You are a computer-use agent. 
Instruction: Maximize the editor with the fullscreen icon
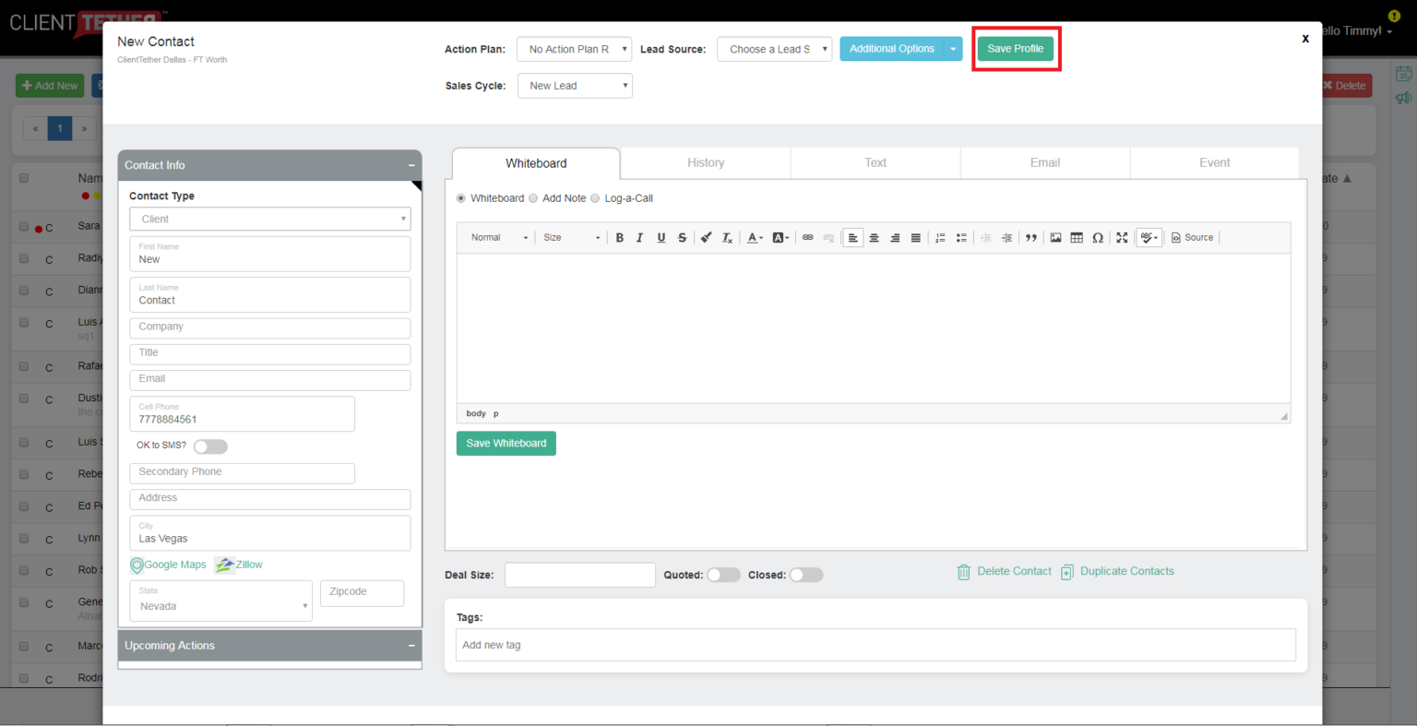coord(1122,238)
